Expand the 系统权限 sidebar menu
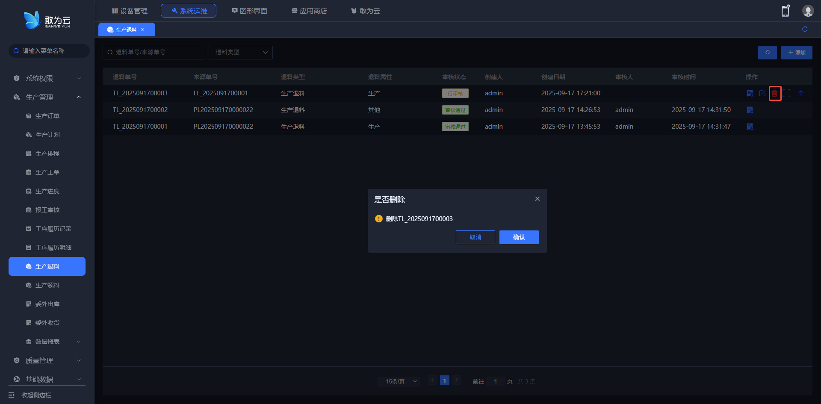Screen dimensions: 821x404 tap(46, 78)
